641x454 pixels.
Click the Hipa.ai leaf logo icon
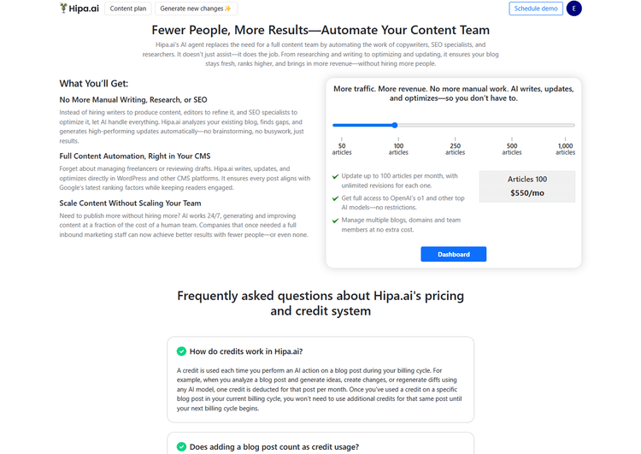coord(65,9)
